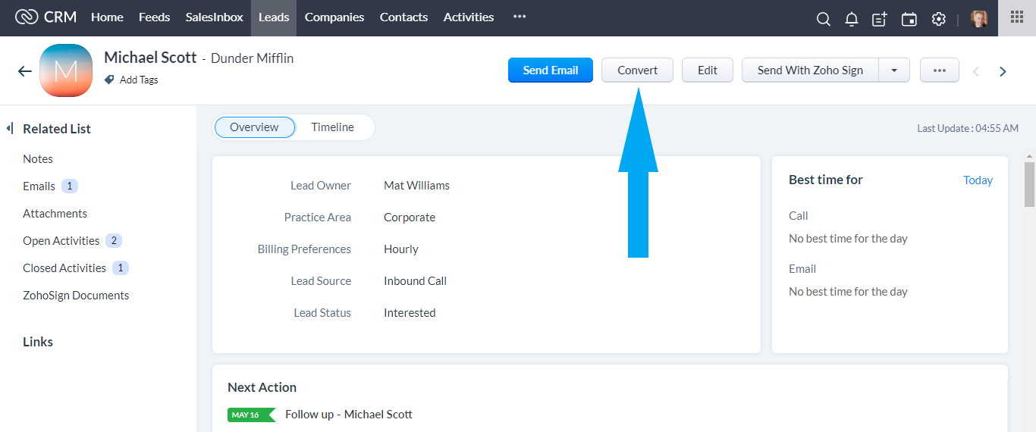Click the Edit button
The height and width of the screenshot is (432, 1036).
(708, 70)
